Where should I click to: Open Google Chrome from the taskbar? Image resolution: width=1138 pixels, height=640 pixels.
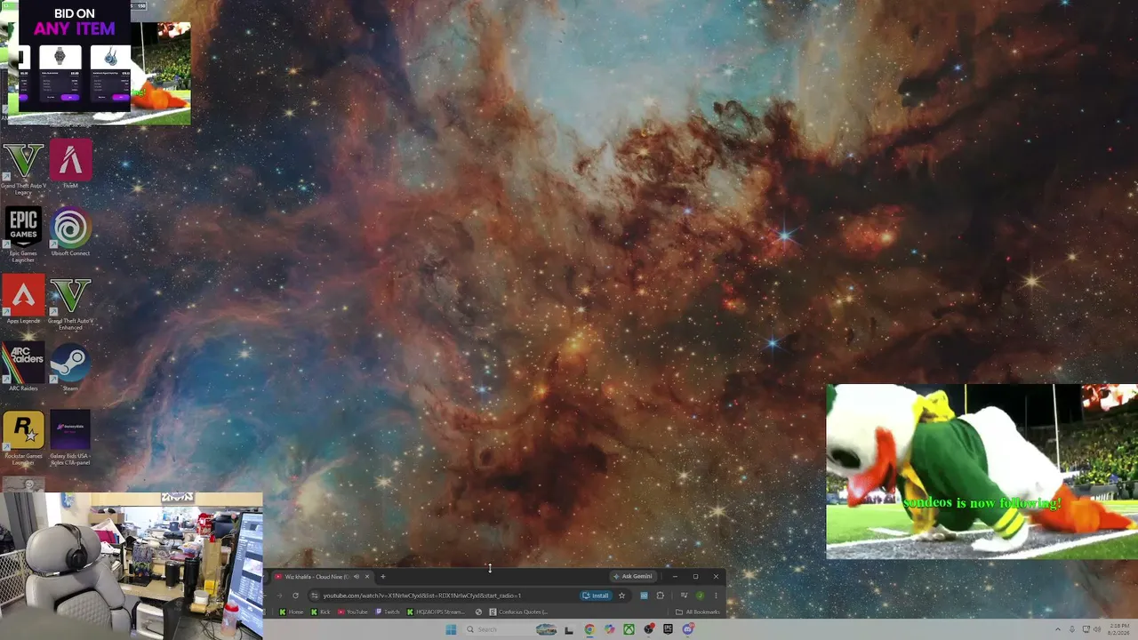[589, 629]
